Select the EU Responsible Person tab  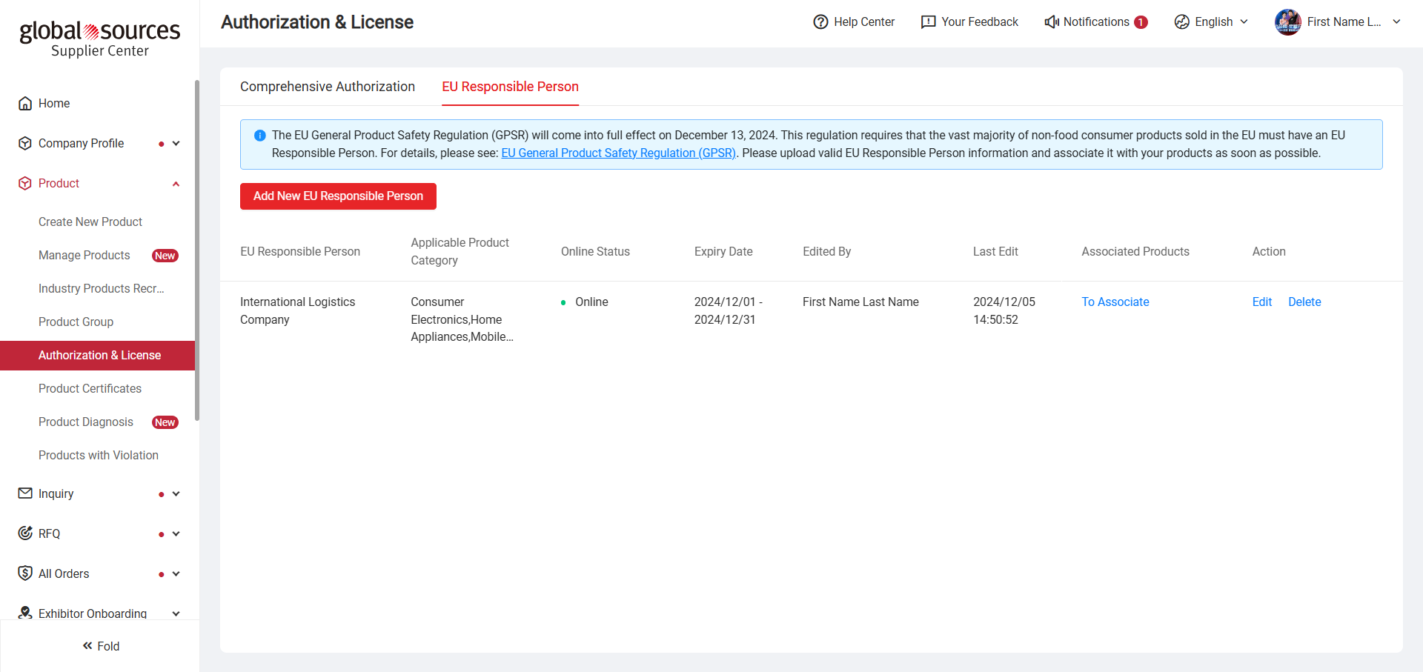510,87
